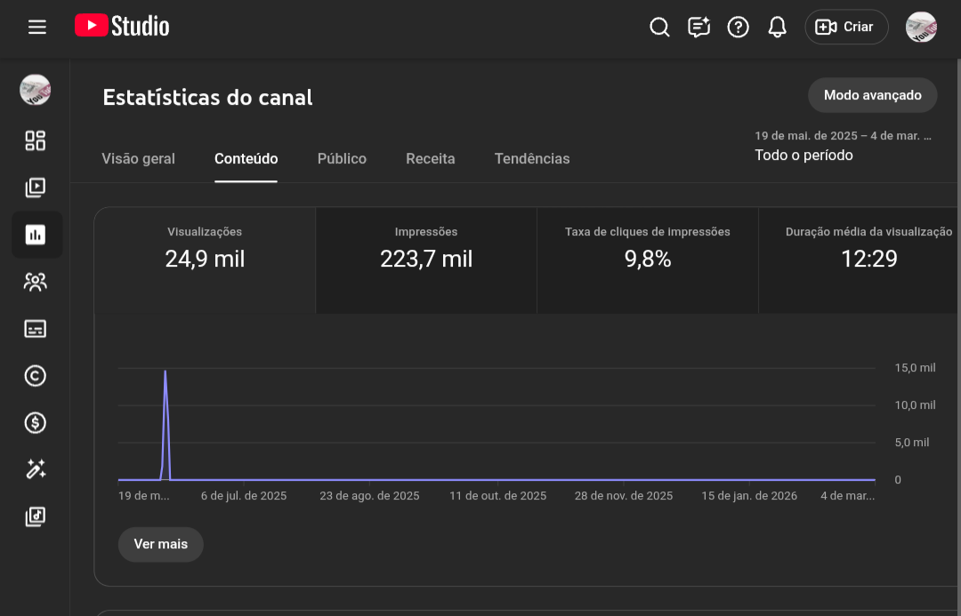Open the Customization magic wand icon
The width and height of the screenshot is (961, 616).
click(35, 469)
